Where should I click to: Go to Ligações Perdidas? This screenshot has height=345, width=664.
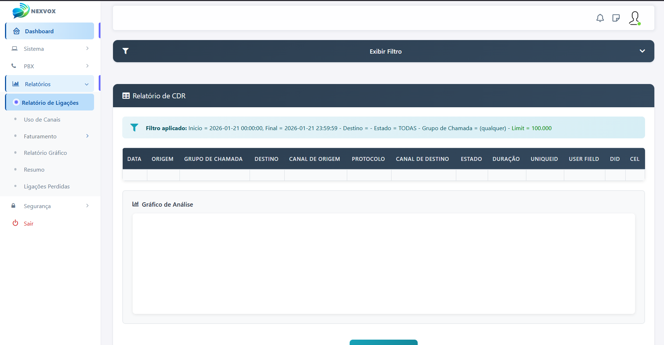click(47, 186)
